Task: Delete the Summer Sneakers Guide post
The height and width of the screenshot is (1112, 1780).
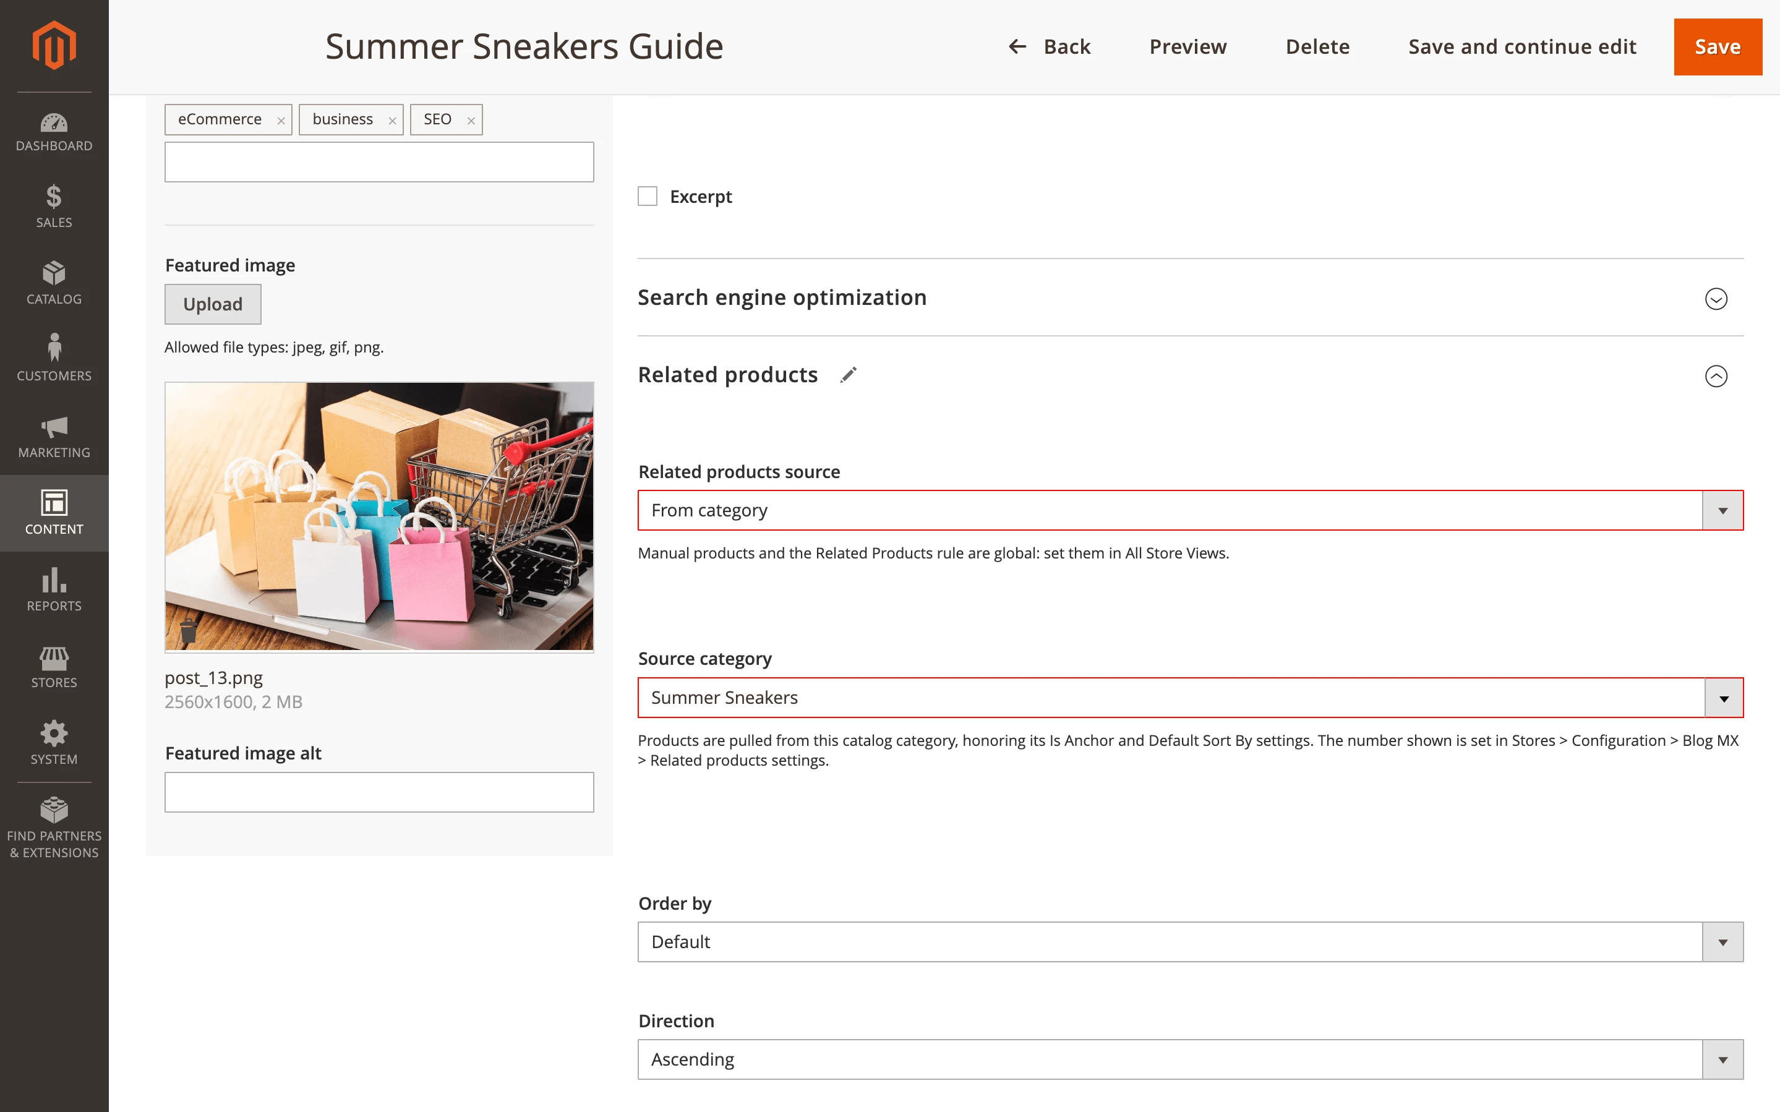Action: coord(1317,47)
